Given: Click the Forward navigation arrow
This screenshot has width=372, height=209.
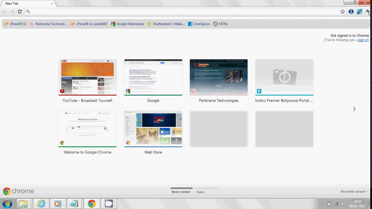Looking at the screenshot, I should [12, 12].
